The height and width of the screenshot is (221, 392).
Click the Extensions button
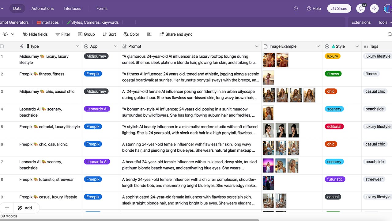tap(361, 22)
